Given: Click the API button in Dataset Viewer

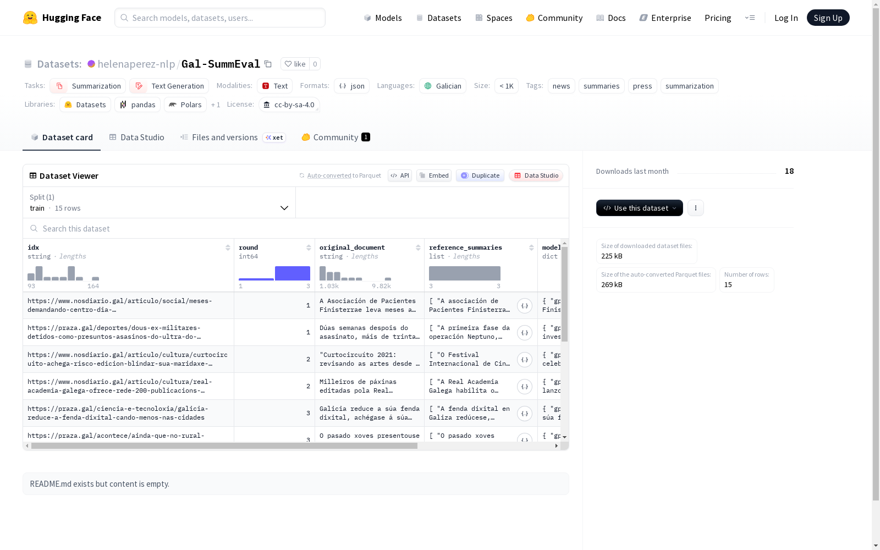Looking at the screenshot, I should 400,175.
